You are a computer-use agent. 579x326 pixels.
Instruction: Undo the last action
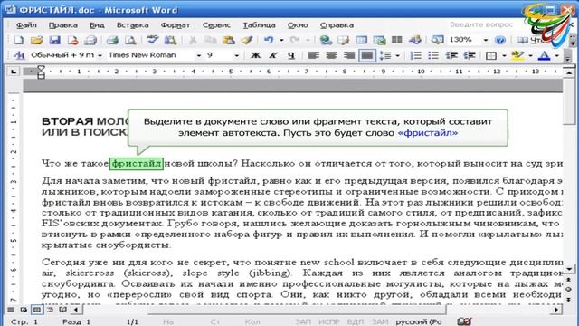click(x=269, y=40)
